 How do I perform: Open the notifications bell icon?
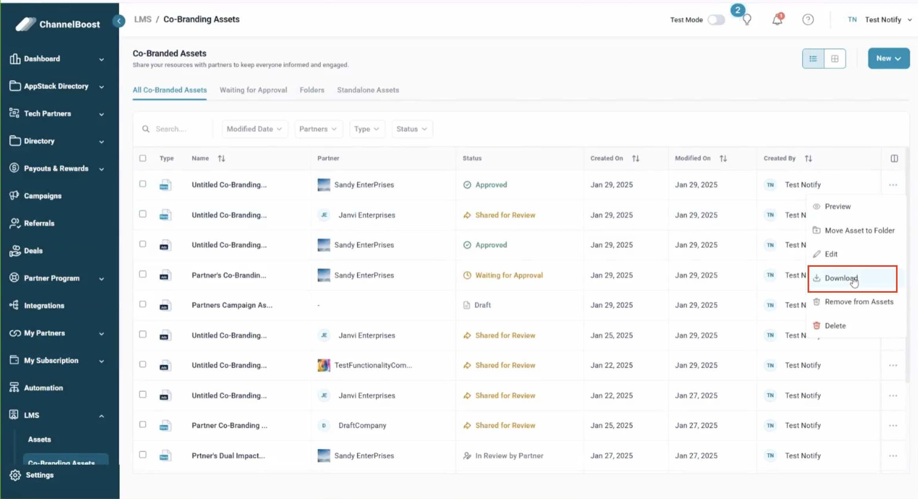pyautogui.click(x=777, y=20)
